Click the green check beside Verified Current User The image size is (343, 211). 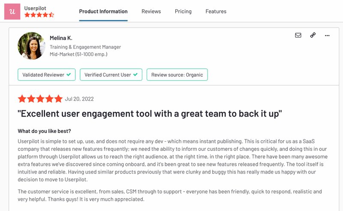135,75
